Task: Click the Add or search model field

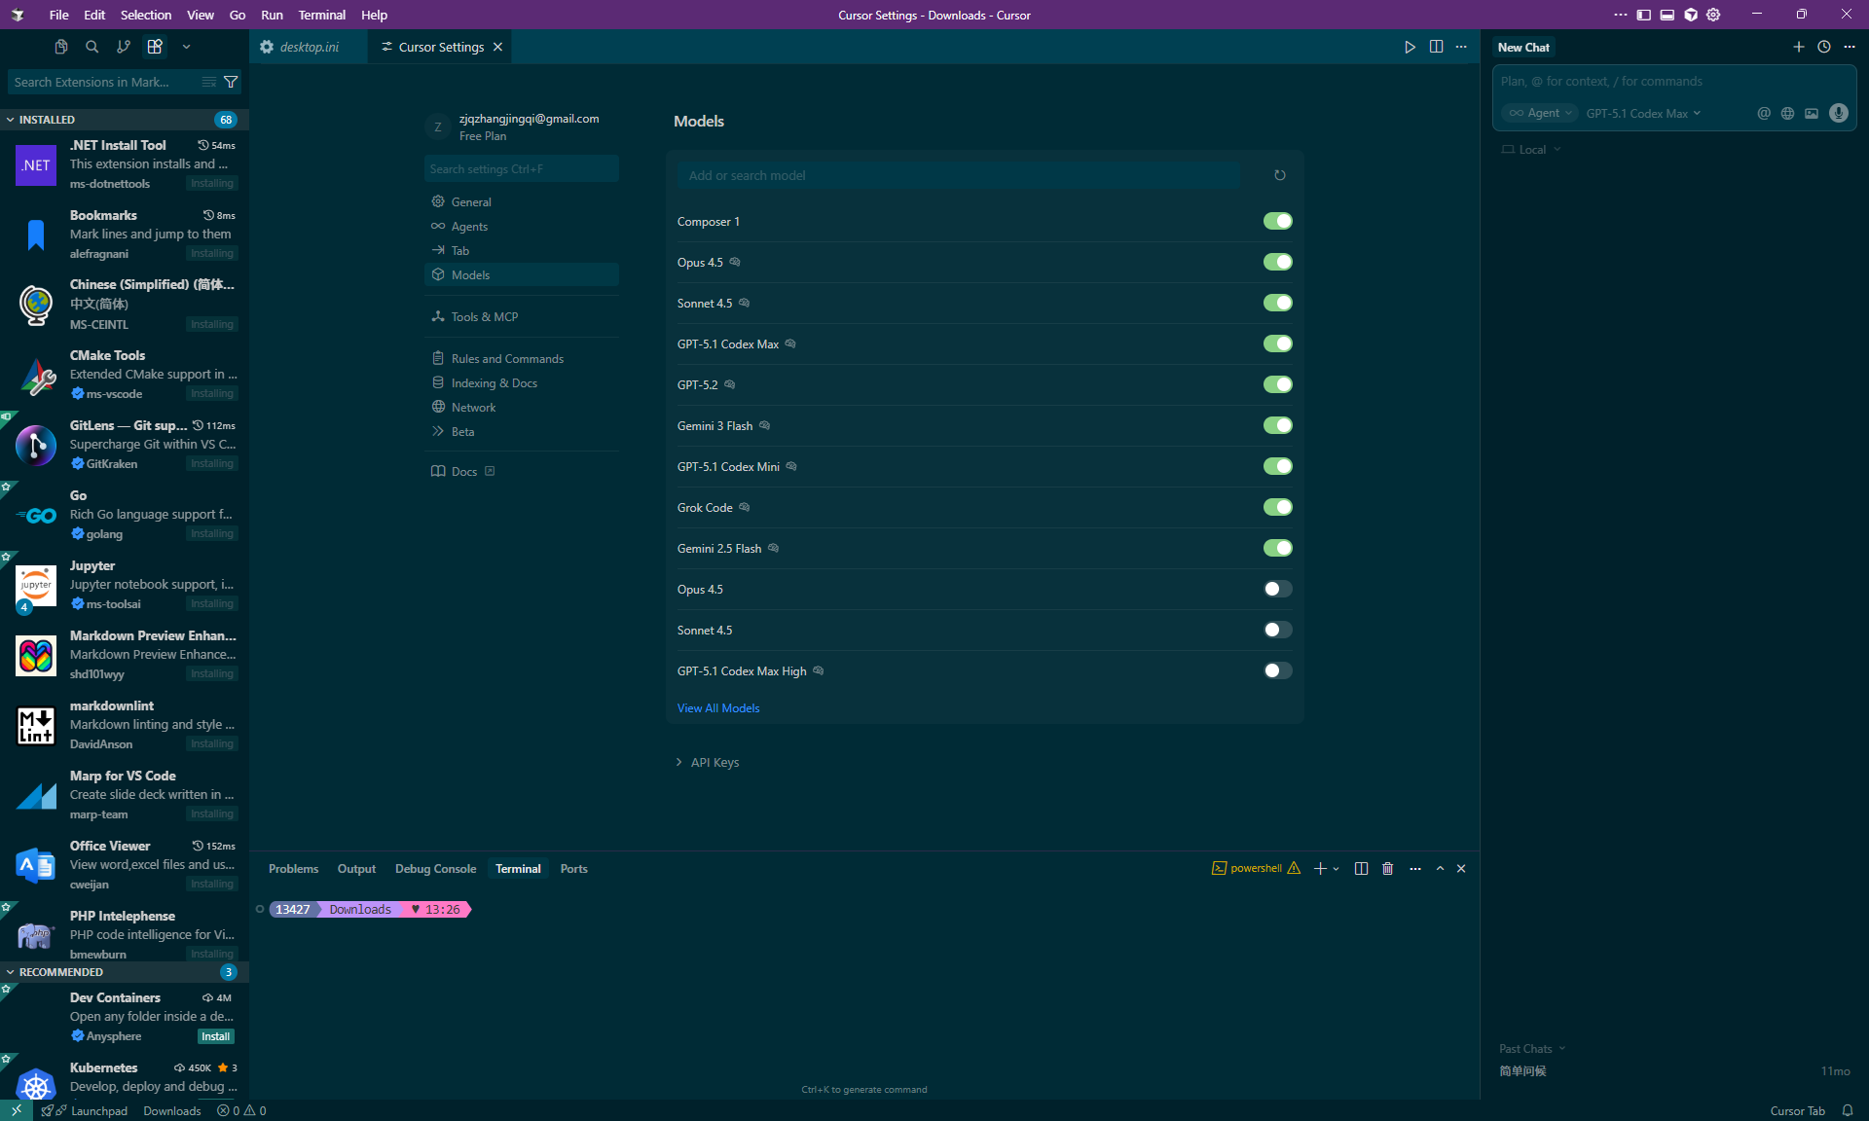Action: (959, 175)
